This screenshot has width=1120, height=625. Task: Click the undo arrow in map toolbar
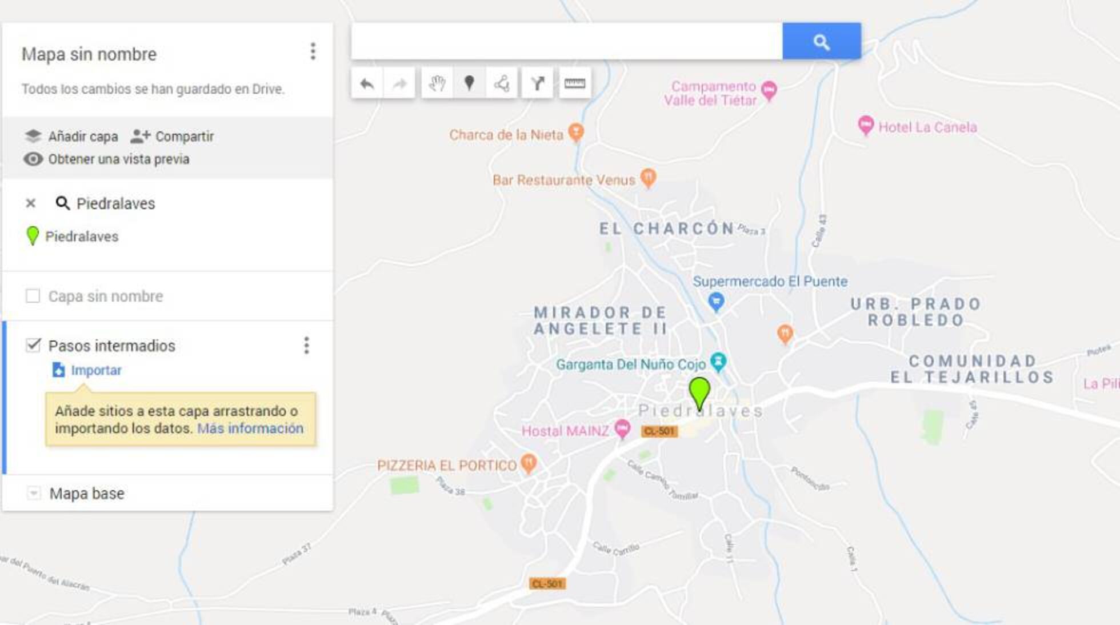(x=367, y=83)
